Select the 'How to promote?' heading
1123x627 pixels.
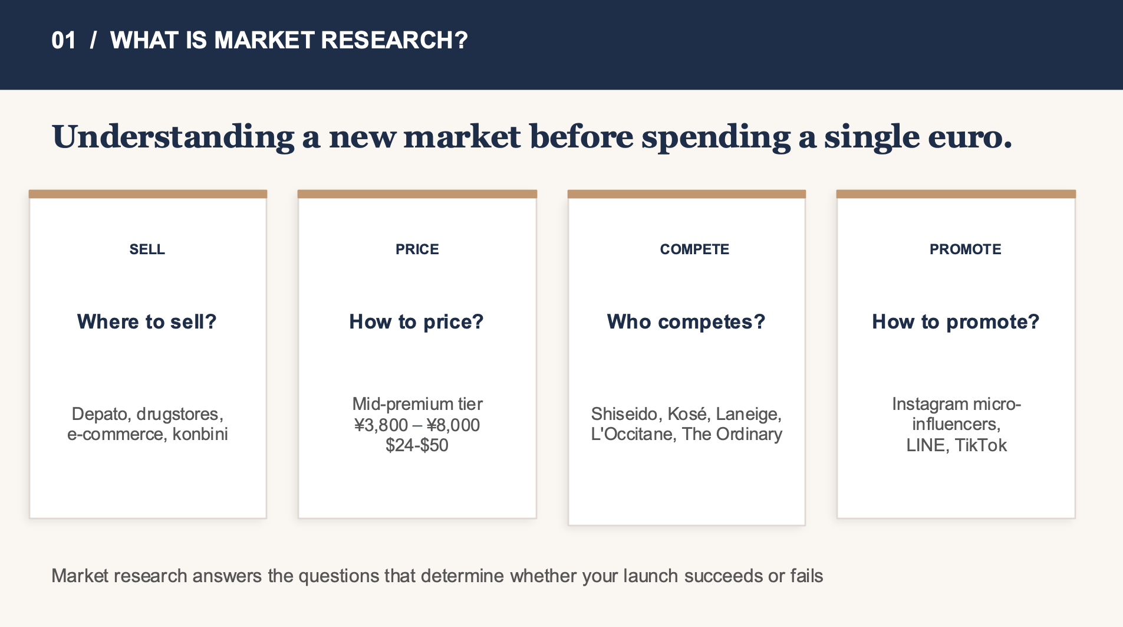(956, 321)
